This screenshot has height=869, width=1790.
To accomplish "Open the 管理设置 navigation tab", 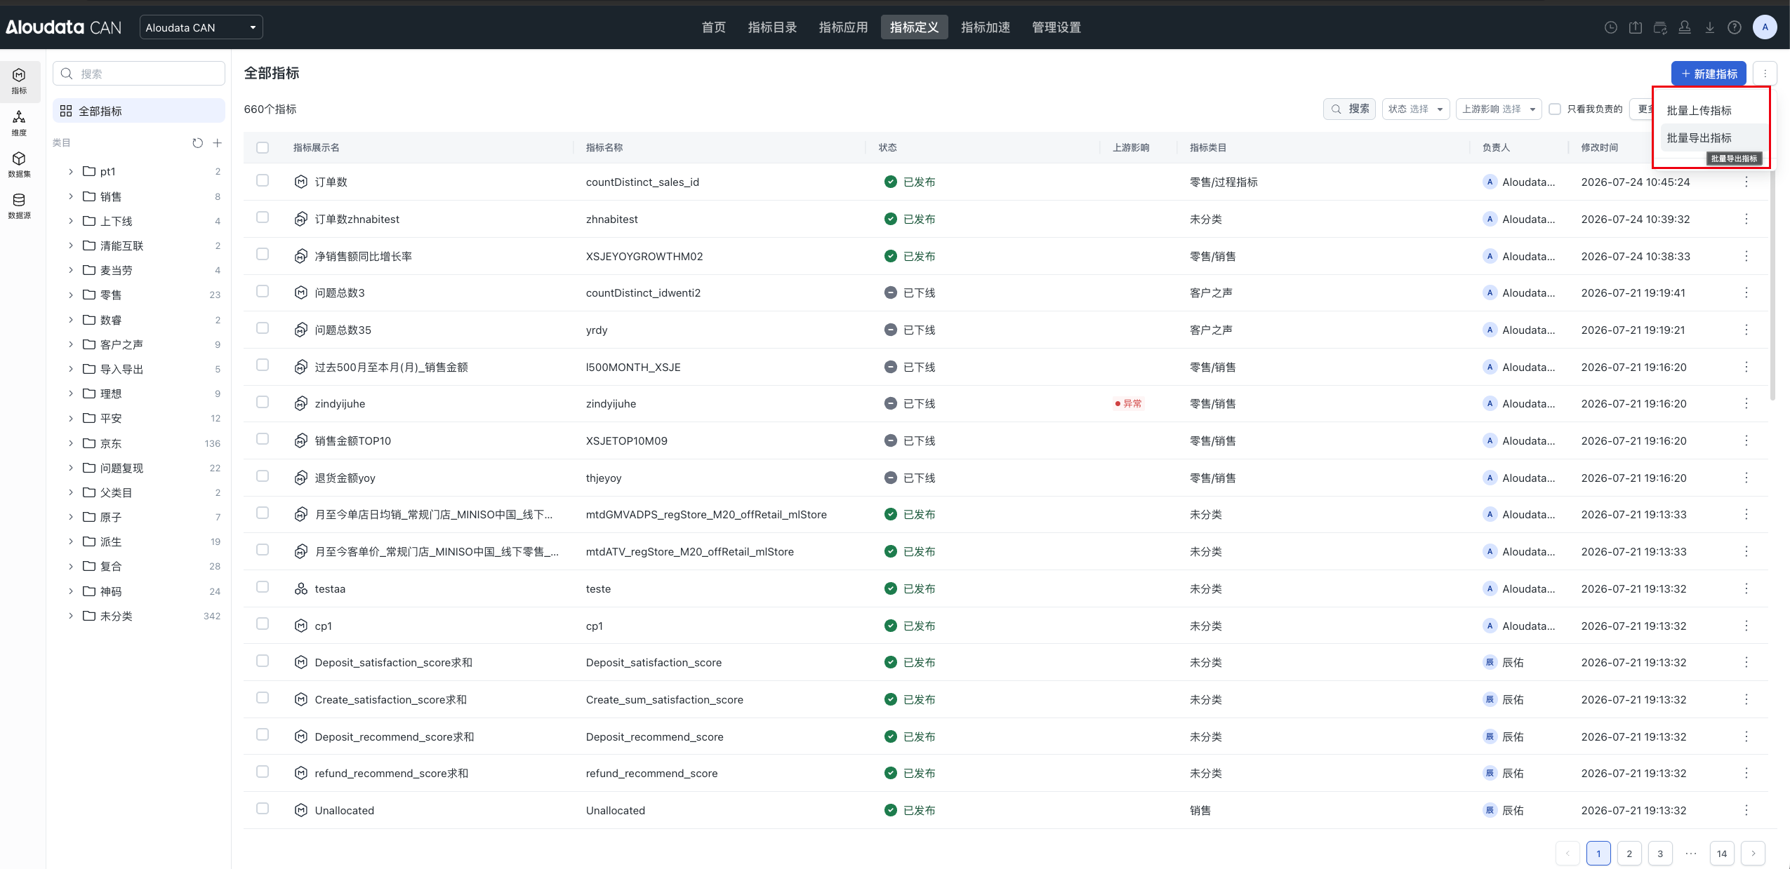I will pyautogui.click(x=1056, y=27).
